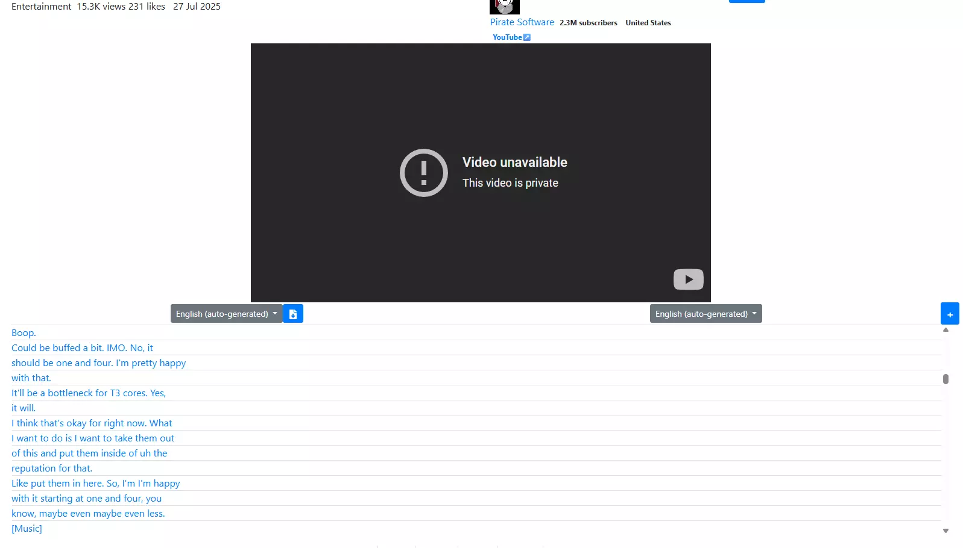The height and width of the screenshot is (548, 963).
Task: Open the Pirate Software channel link
Action: [522, 22]
